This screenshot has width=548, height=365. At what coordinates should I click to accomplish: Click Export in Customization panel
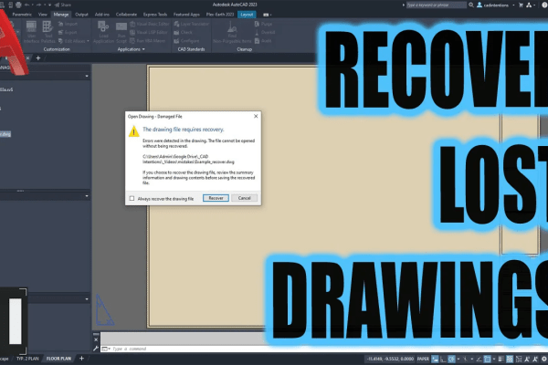point(68,32)
